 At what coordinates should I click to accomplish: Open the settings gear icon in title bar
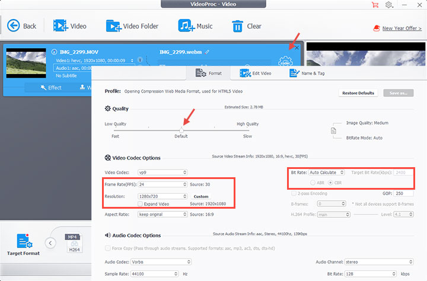click(x=388, y=5)
